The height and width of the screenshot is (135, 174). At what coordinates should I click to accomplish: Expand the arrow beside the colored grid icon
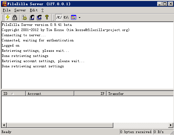(79, 17)
